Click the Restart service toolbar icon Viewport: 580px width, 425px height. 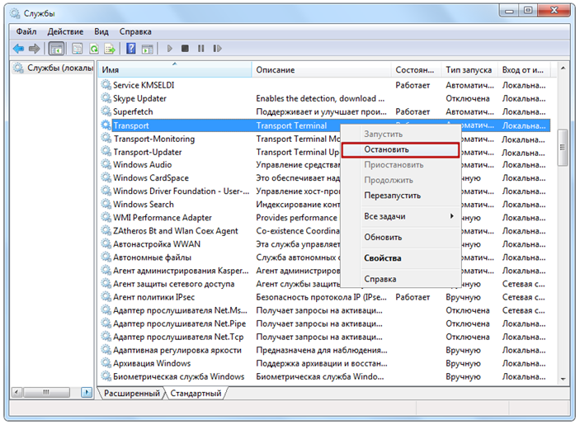pyautogui.click(x=215, y=49)
